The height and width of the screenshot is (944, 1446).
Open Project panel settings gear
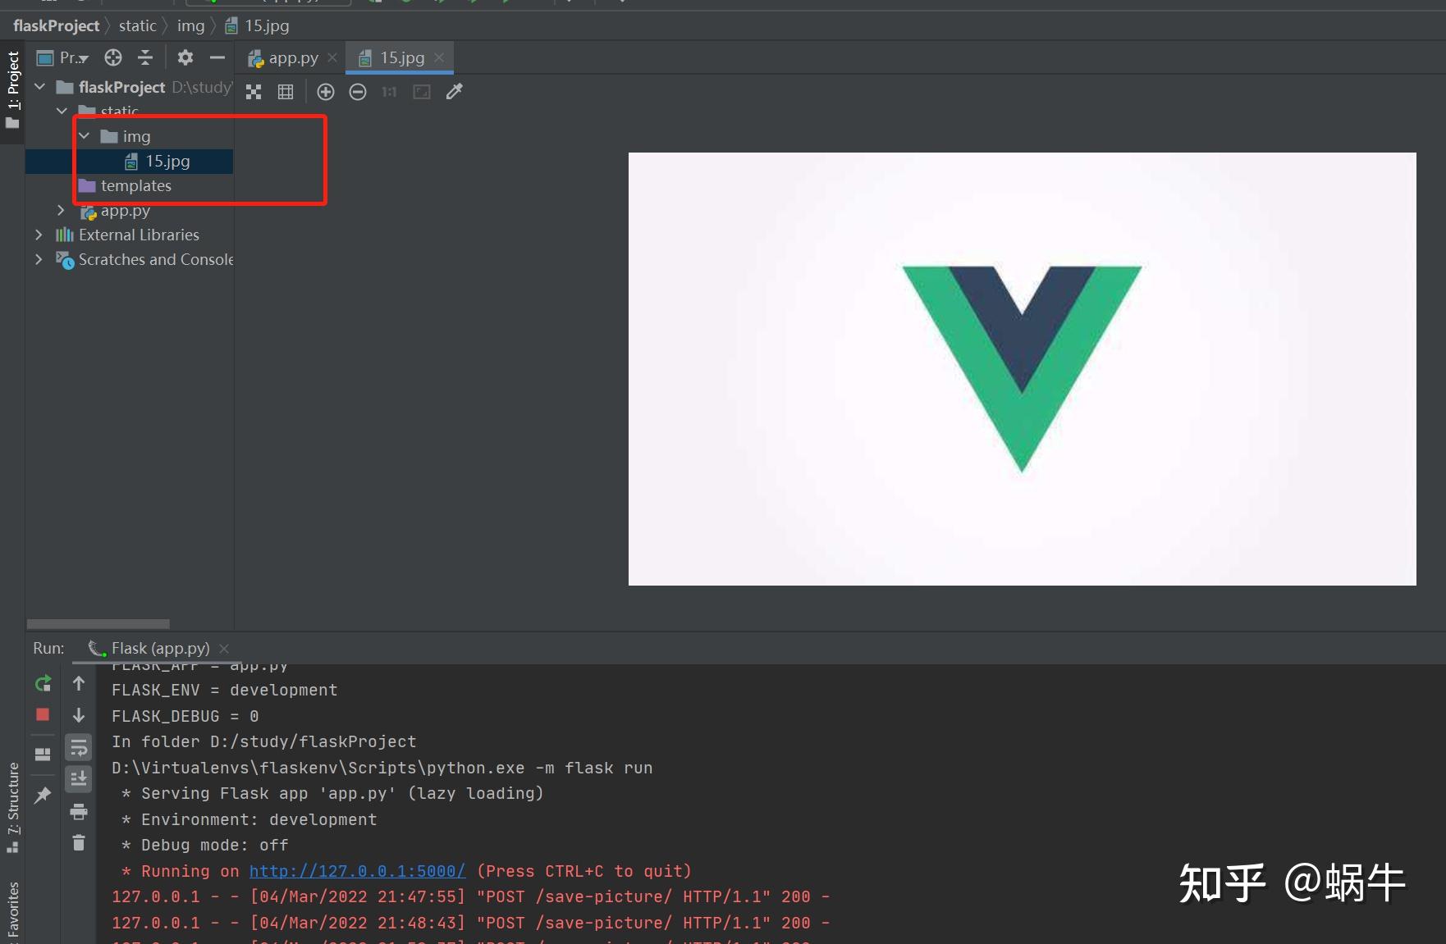(185, 57)
